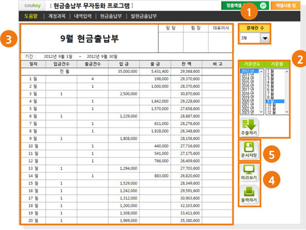This screenshot has height=230, width=306.
Task: Click the 출력하기 print icon
Action: pyautogui.click(x=249, y=194)
